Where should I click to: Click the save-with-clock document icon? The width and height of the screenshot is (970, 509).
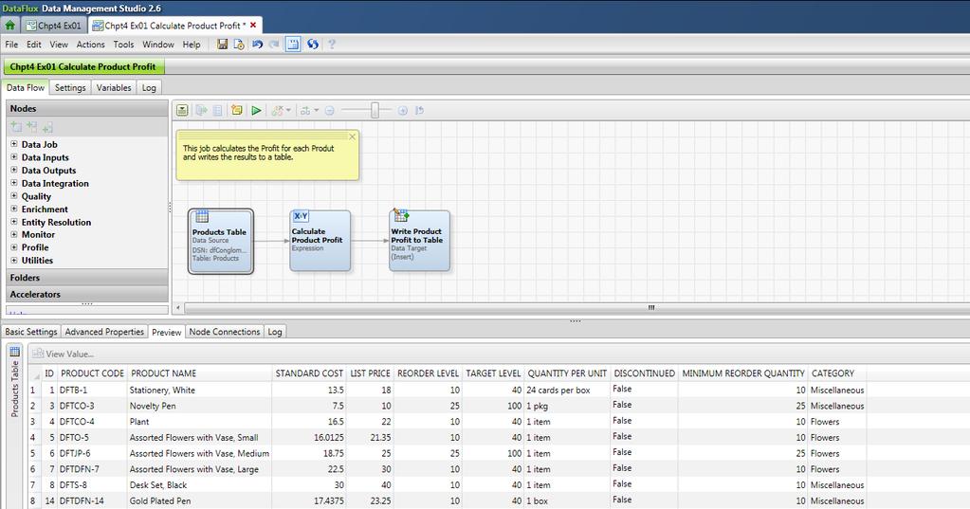coord(239,44)
